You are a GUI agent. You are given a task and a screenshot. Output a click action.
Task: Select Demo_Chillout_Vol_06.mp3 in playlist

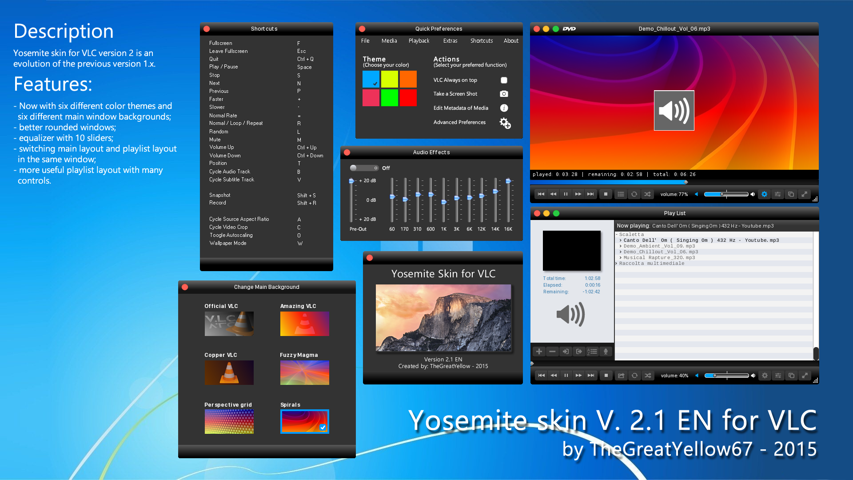click(x=661, y=252)
